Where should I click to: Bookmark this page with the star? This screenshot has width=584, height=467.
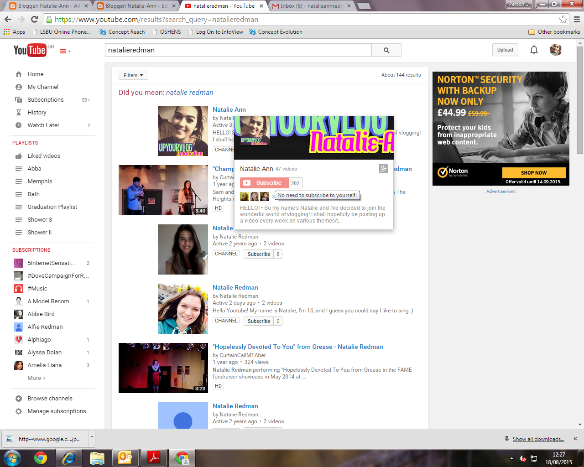pyautogui.click(x=563, y=19)
